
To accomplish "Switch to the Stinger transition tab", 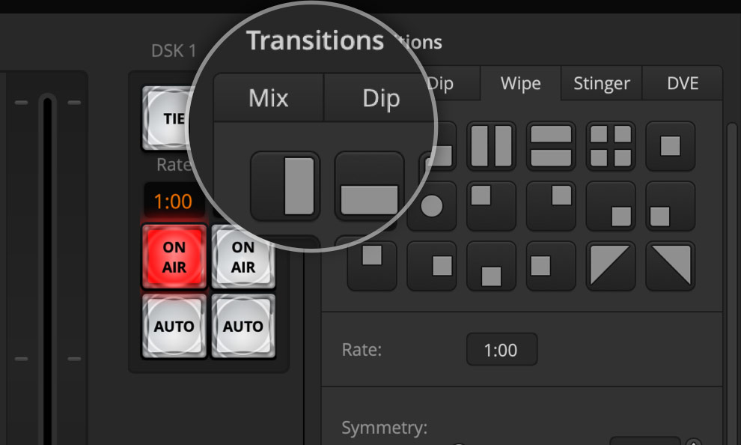I will pyautogui.click(x=600, y=84).
